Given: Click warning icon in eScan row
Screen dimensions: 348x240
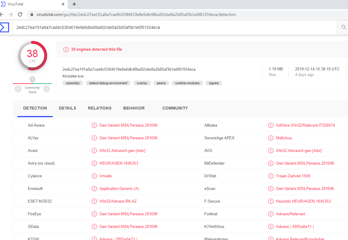Looking at the screenshot, I should click(x=271, y=188).
